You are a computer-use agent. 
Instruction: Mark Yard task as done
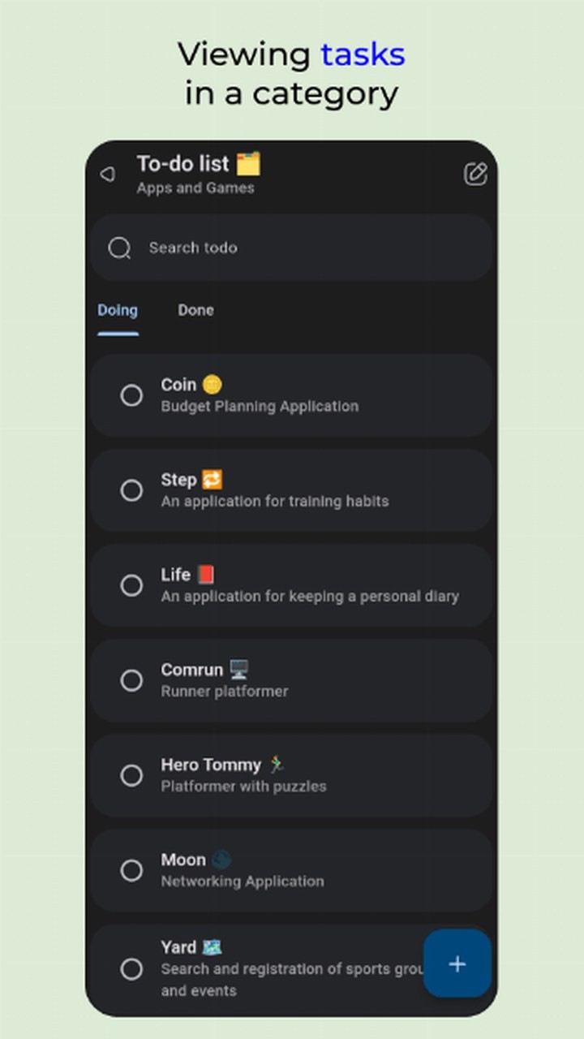pos(131,968)
